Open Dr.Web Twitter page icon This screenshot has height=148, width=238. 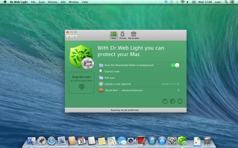(x=165, y=101)
